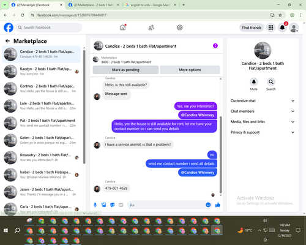Image resolution: width=306 pixels, height=245 pixels.
Task: Open Isabel conversation in the list
Action: coord(41,175)
